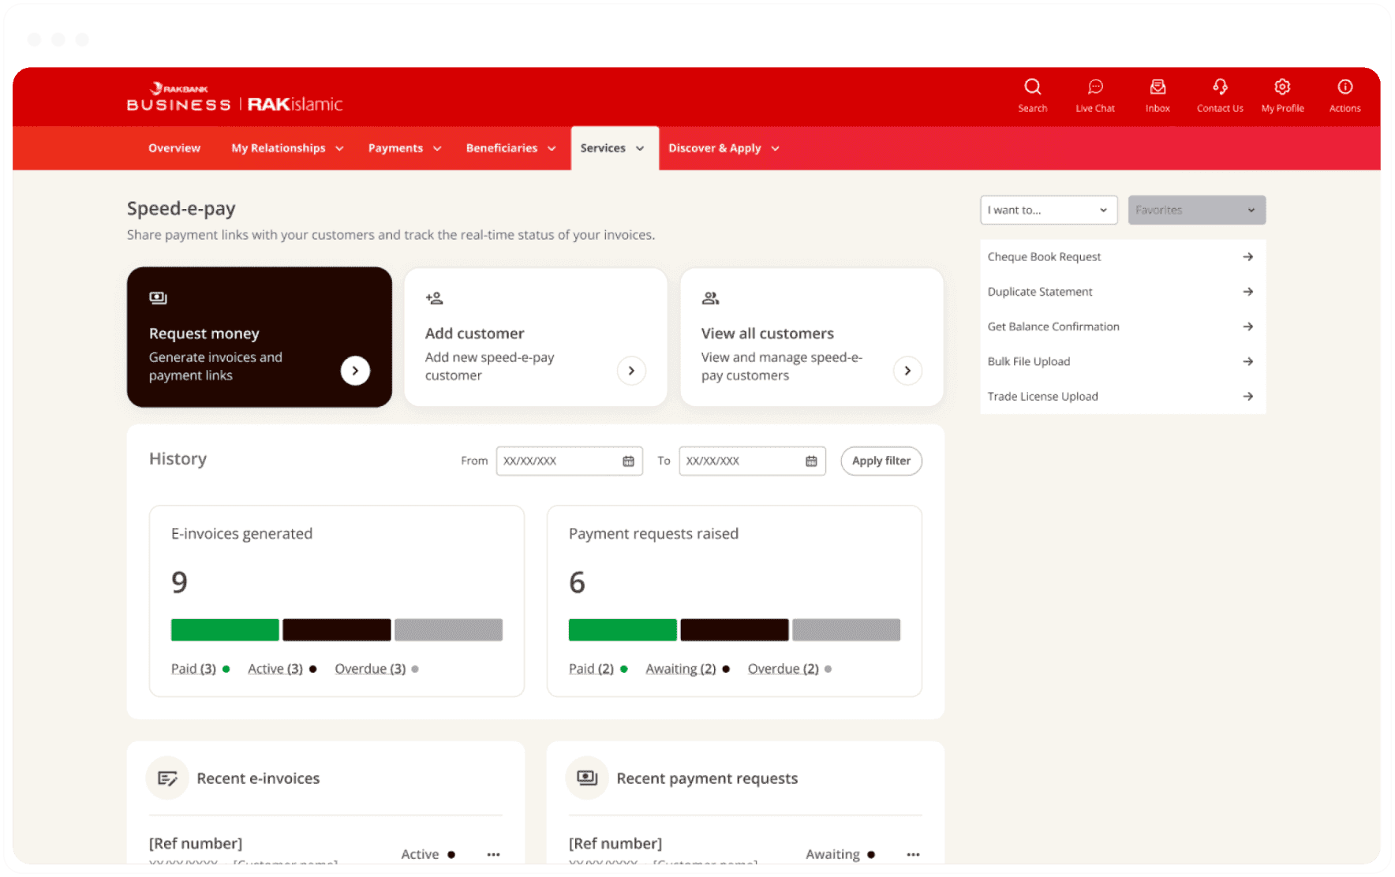The height and width of the screenshot is (877, 1395).
Task: Click the Active (3) e-invoices link
Action: click(275, 669)
